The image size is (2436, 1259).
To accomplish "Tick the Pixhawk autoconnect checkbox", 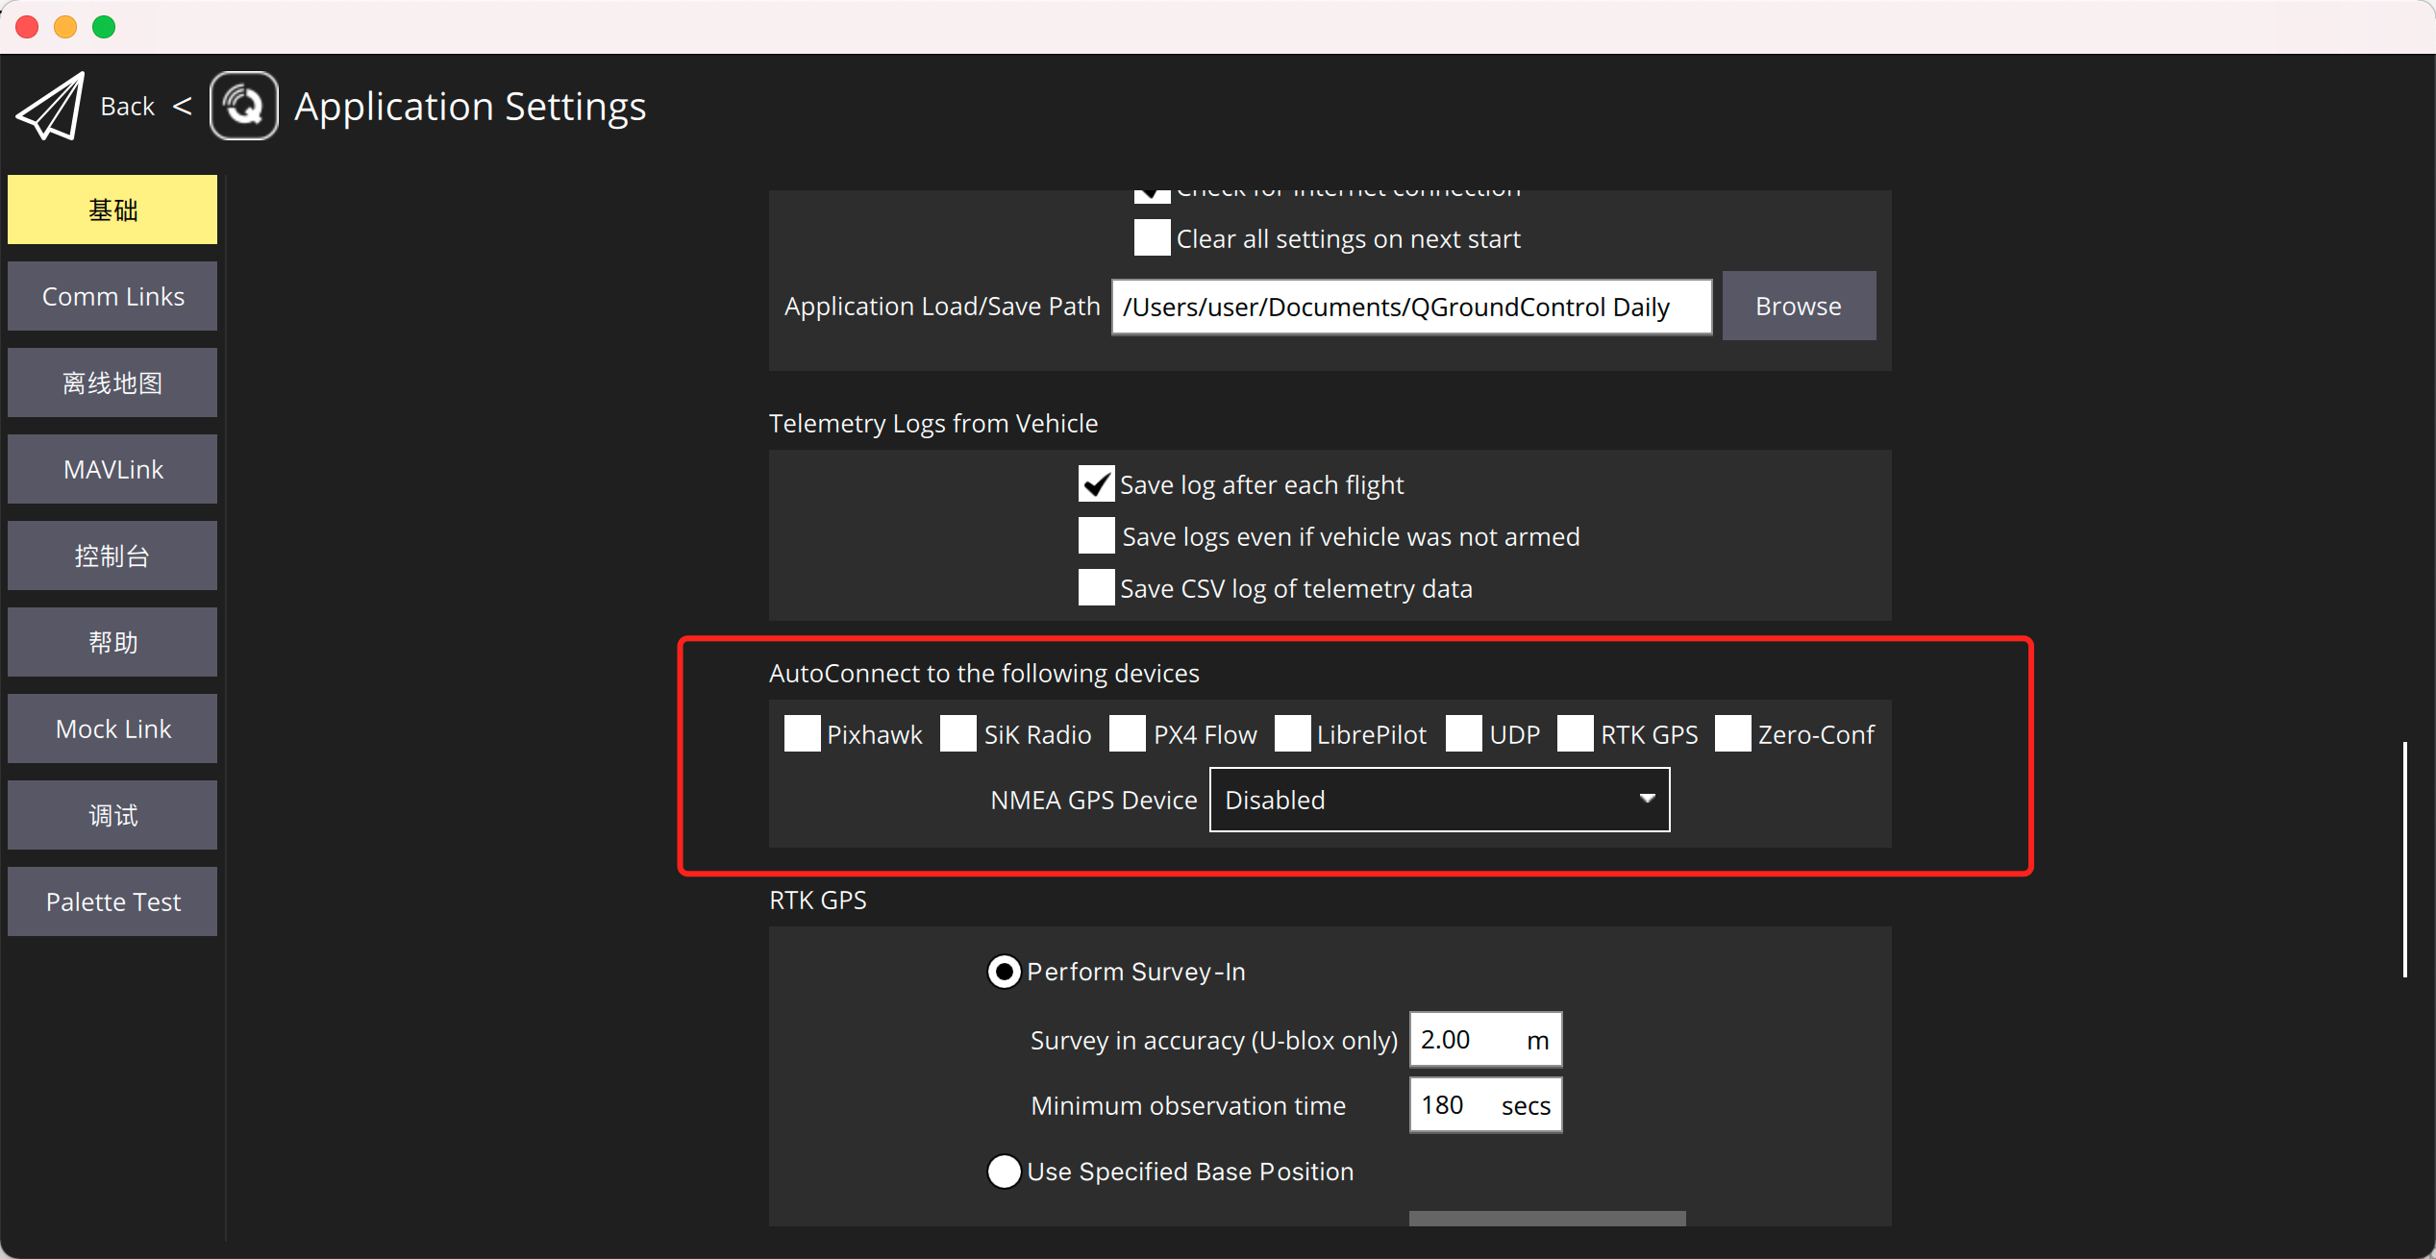I will (802, 734).
